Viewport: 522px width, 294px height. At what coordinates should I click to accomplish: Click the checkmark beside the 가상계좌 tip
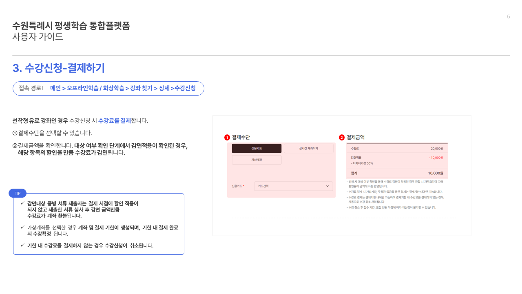[22, 227]
